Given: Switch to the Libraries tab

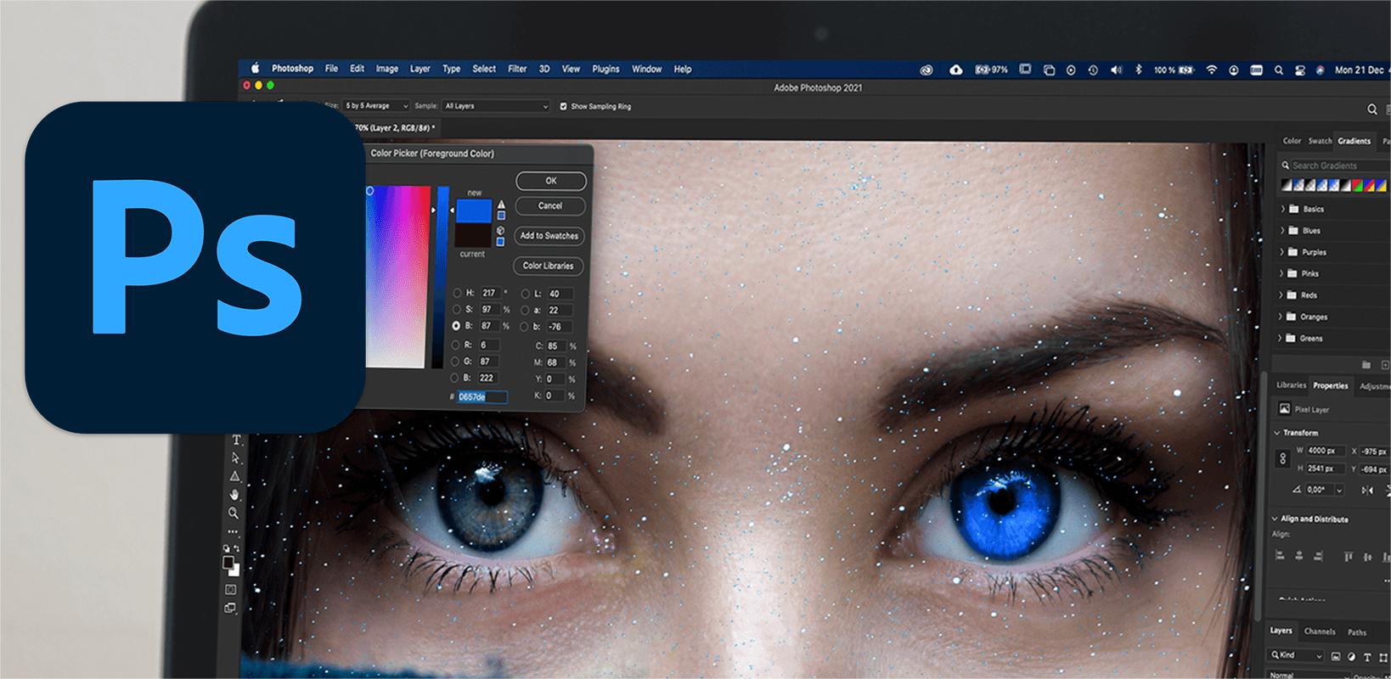Looking at the screenshot, I should 1291,385.
